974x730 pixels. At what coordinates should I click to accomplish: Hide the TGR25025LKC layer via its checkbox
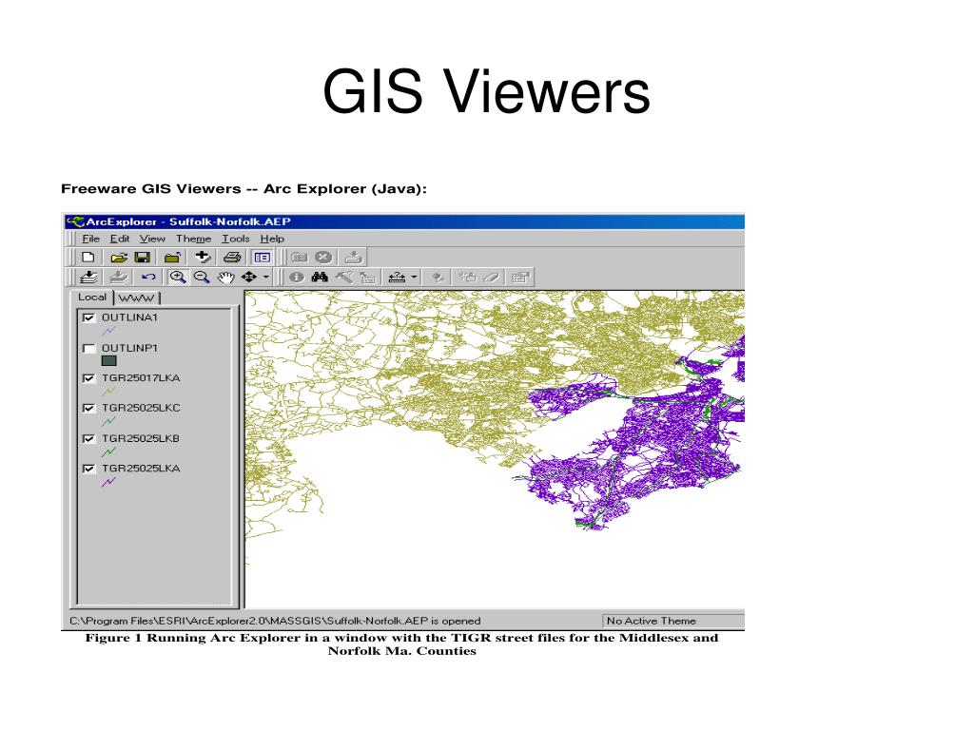[x=88, y=409]
